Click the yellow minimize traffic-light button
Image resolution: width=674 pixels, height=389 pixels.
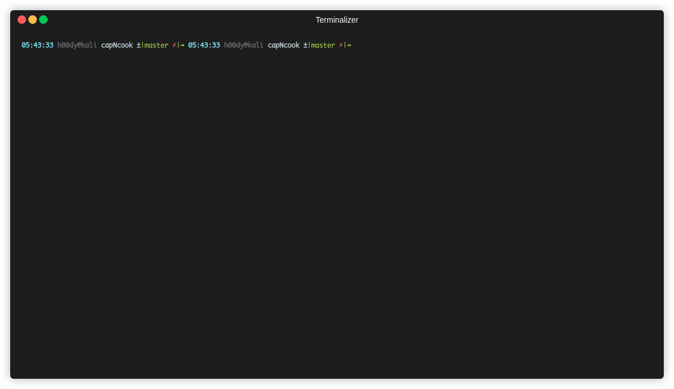(32, 19)
